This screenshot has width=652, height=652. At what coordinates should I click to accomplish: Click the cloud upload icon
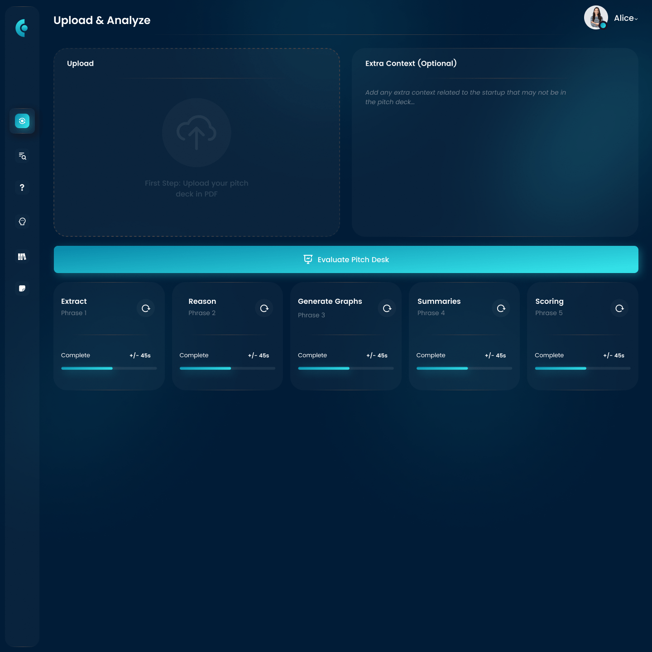point(197,133)
